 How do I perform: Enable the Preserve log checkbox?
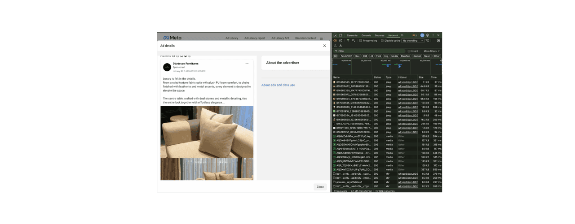coord(361,40)
